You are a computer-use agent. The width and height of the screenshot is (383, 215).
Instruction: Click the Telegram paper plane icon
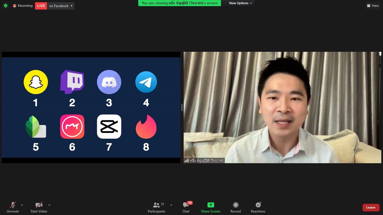tap(146, 82)
